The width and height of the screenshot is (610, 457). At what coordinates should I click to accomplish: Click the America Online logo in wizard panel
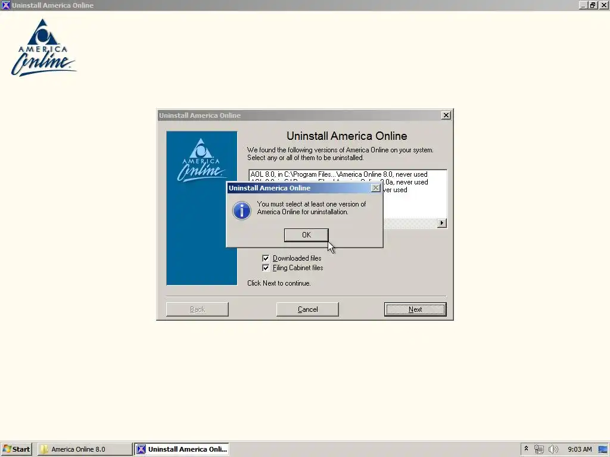[201, 160]
